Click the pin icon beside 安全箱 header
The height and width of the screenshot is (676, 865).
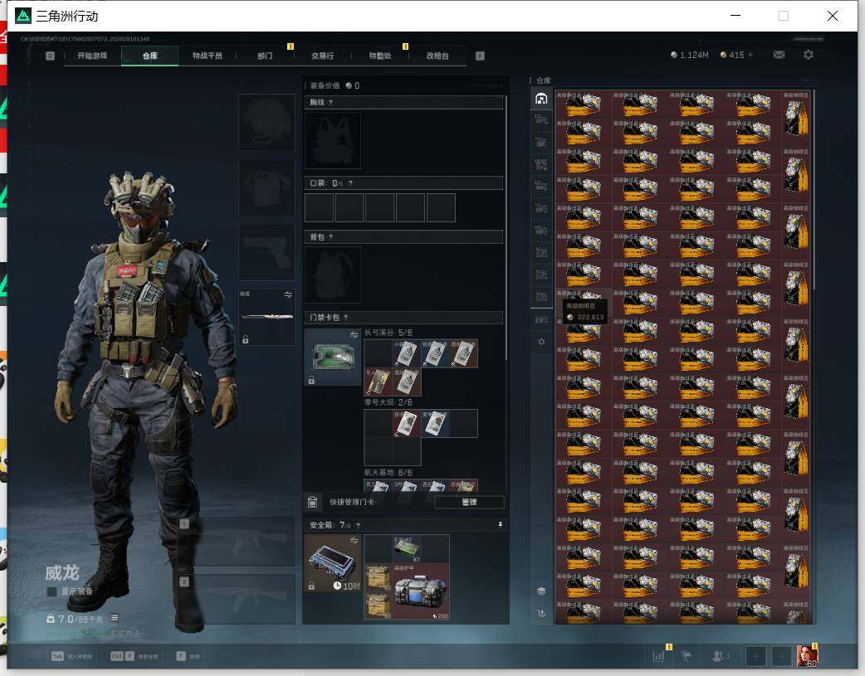click(x=501, y=524)
